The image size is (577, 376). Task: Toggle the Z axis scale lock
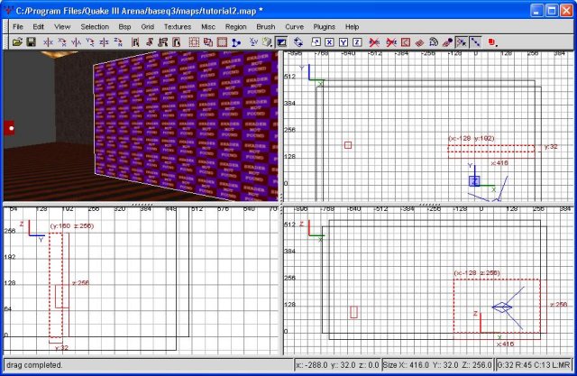[357, 42]
